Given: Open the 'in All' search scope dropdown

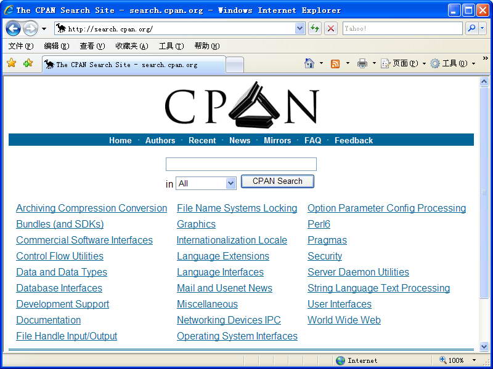Looking at the screenshot, I should [206, 183].
